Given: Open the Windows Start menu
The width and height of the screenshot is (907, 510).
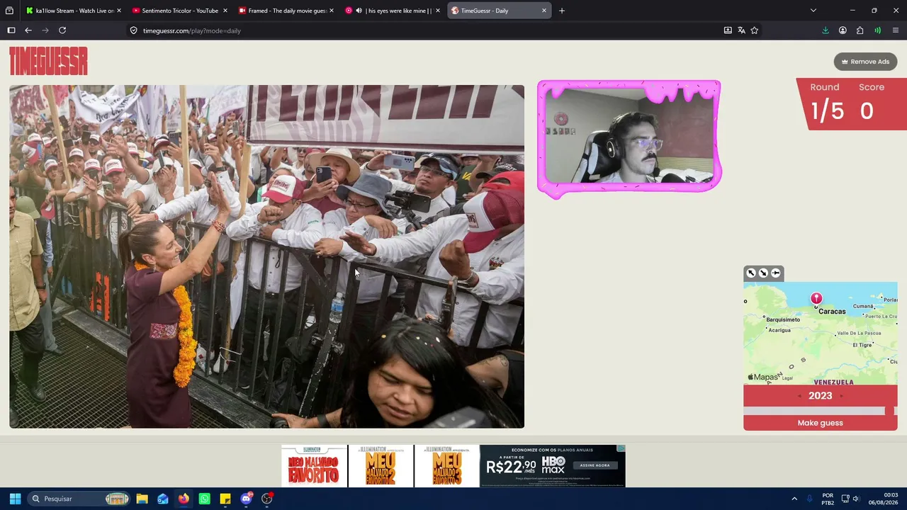Looking at the screenshot, I should (x=15, y=499).
